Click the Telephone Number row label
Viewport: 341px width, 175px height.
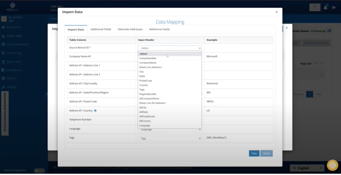tap(80, 120)
